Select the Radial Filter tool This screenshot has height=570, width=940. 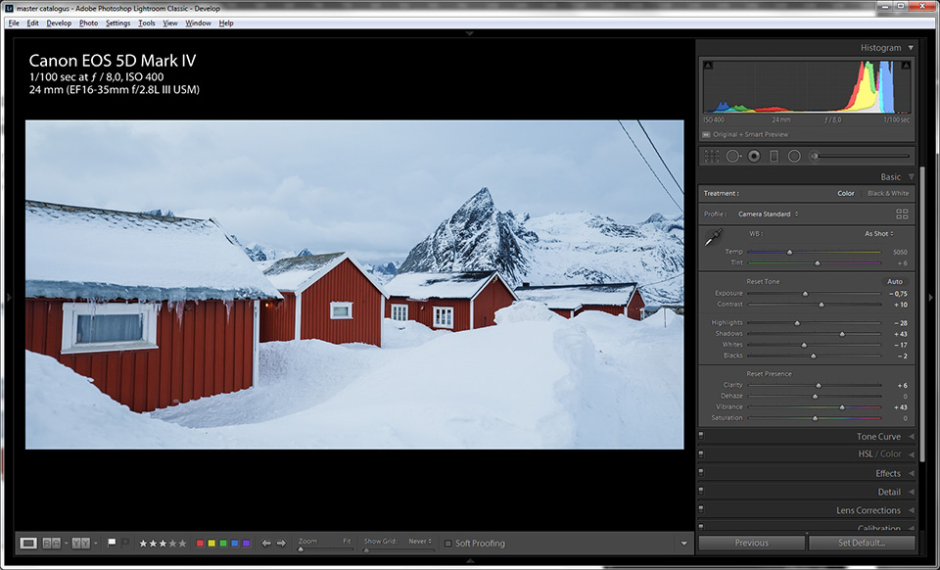tap(794, 157)
